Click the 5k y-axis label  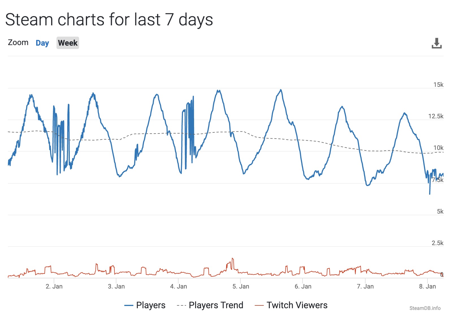[440, 212]
